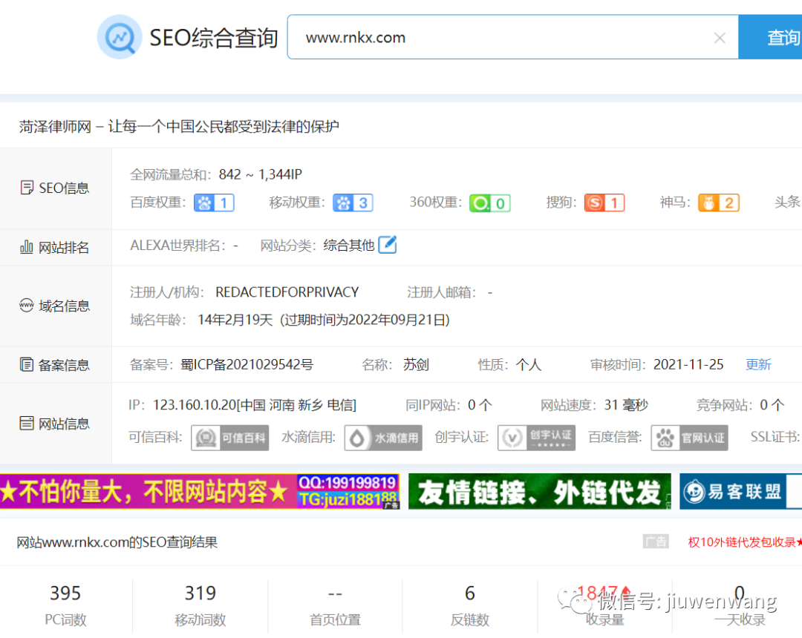
Task: Click the 网站速度 31 毫秒 value
Action: pyautogui.click(x=626, y=405)
